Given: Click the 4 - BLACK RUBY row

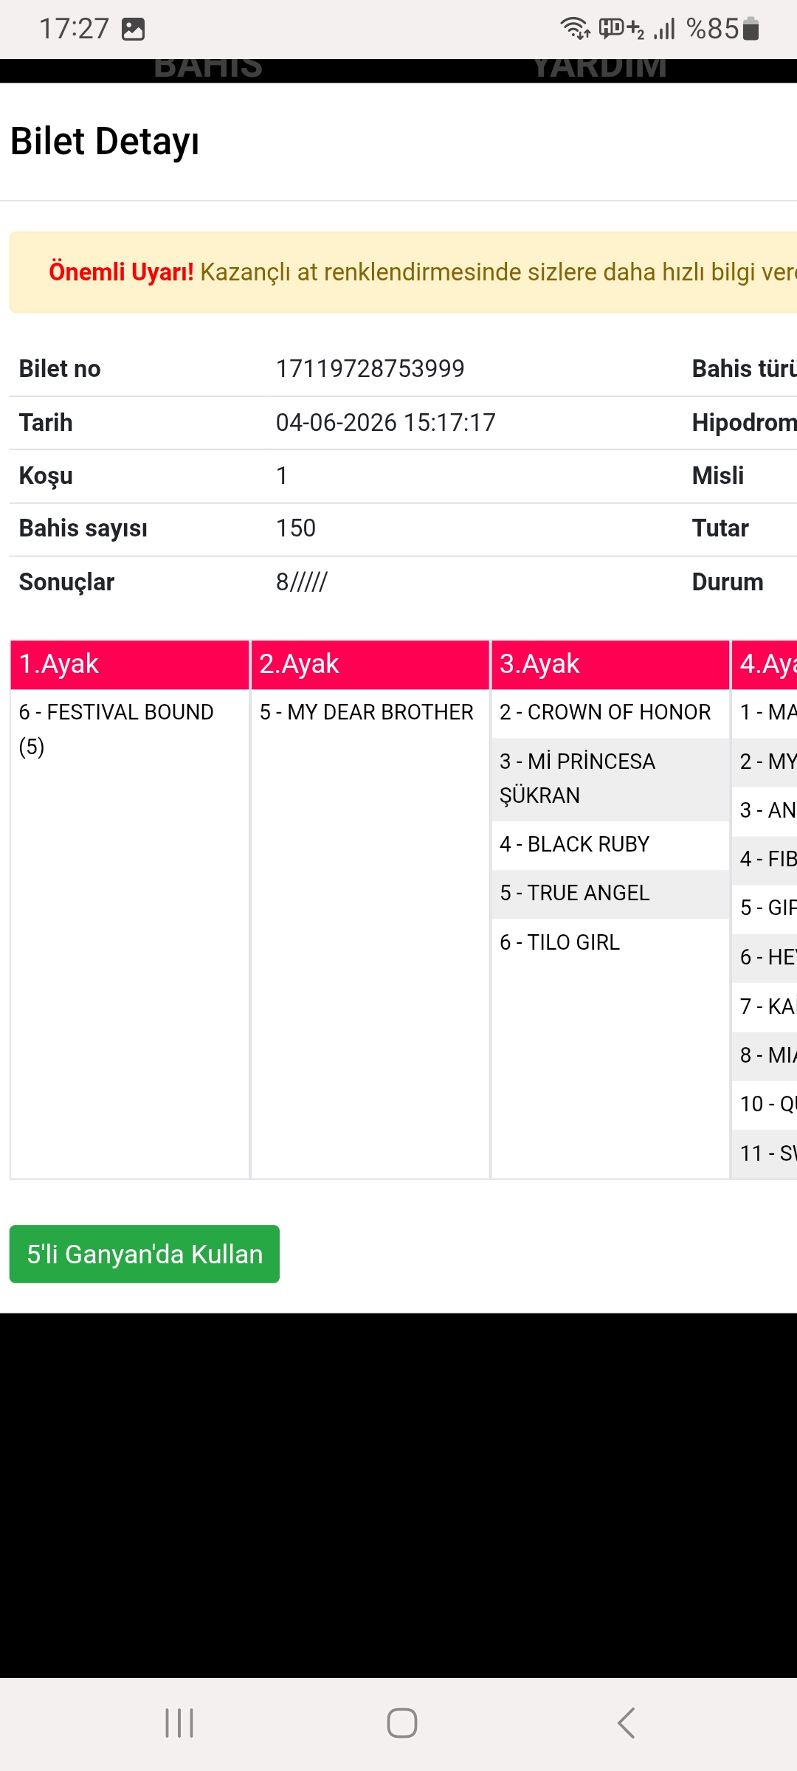Looking at the screenshot, I should tap(611, 845).
